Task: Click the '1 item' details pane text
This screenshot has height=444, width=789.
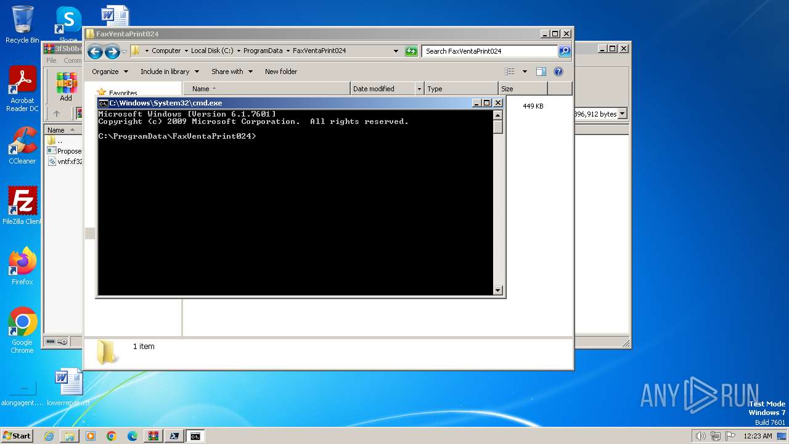Action: click(x=144, y=347)
